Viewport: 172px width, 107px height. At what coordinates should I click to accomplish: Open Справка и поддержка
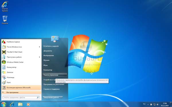coord(52,89)
